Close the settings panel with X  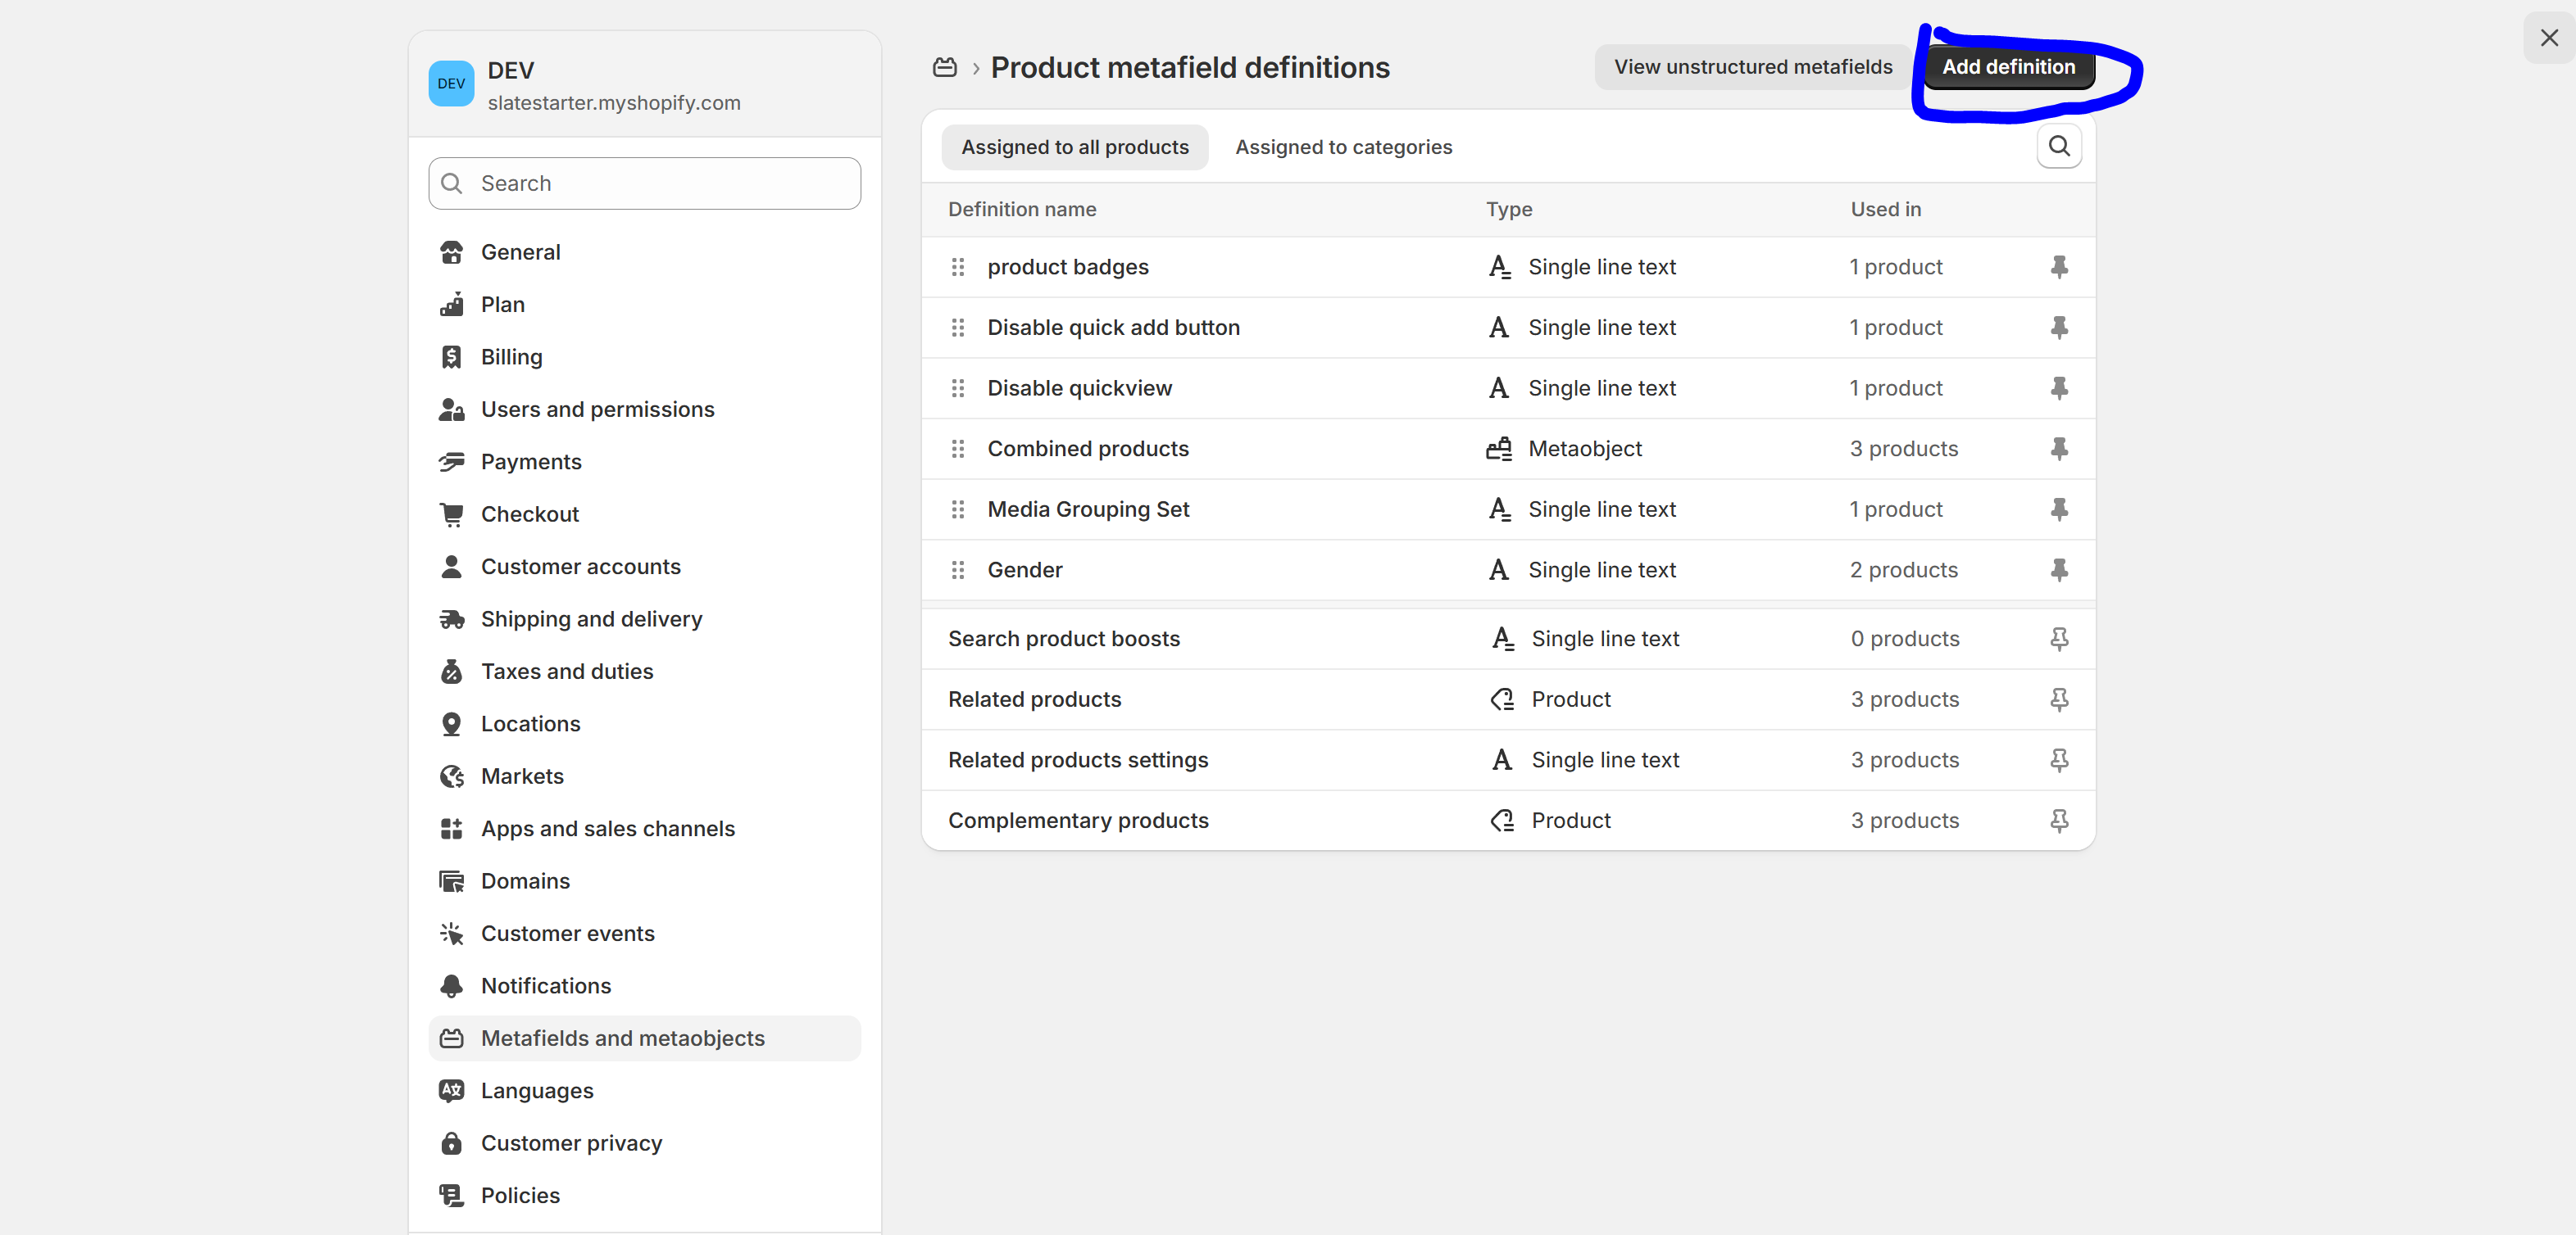click(x=2549, y=38)
